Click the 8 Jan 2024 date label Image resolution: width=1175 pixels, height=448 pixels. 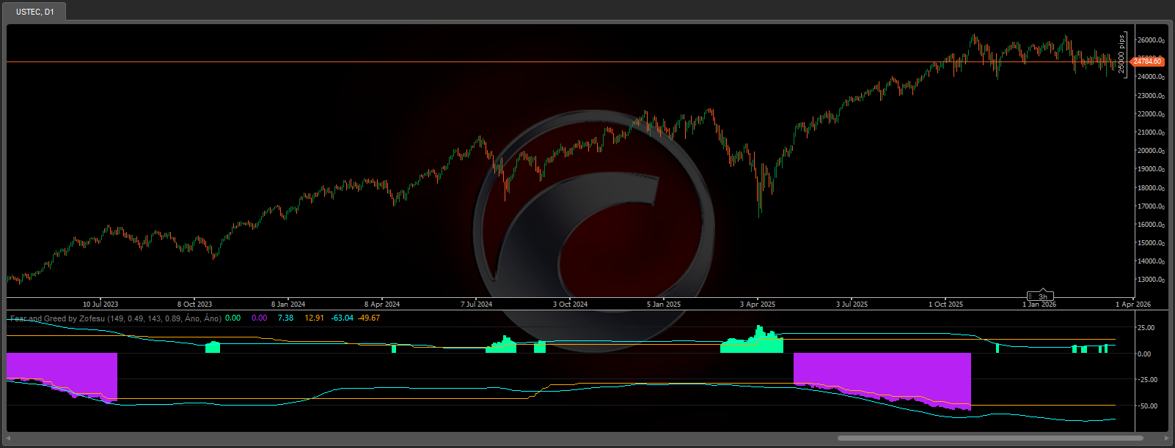coord(288,304)
